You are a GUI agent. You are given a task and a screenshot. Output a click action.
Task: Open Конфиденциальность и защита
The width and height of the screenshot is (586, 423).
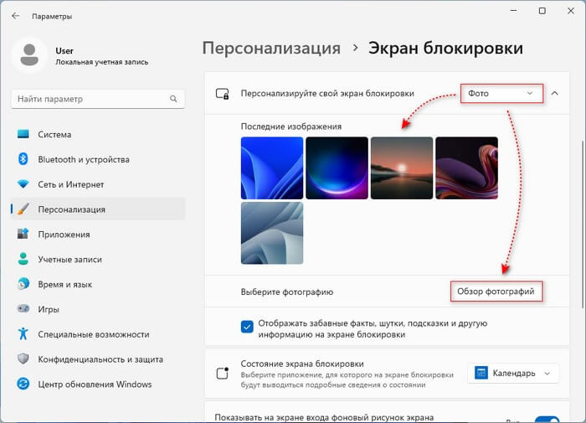[x=98, y=359]
